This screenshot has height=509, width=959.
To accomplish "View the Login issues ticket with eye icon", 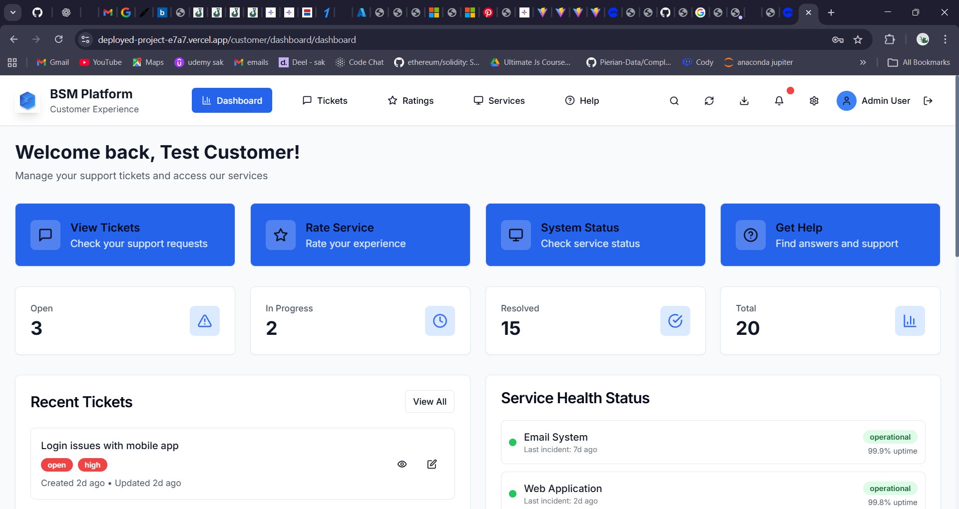I will [x=402, y=464].
